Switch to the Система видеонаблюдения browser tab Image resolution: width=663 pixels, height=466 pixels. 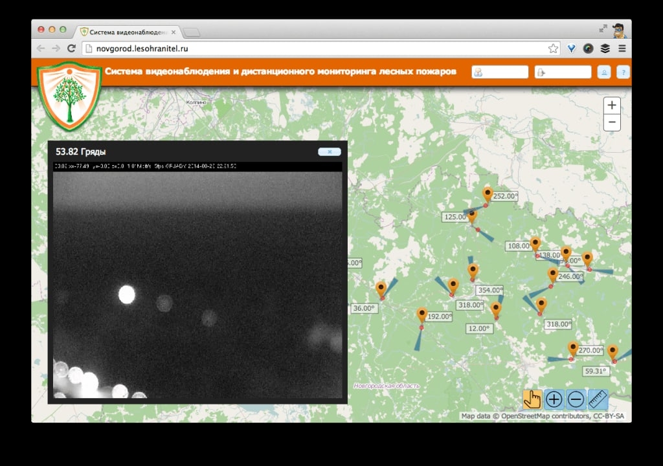[x=128, y=32]
